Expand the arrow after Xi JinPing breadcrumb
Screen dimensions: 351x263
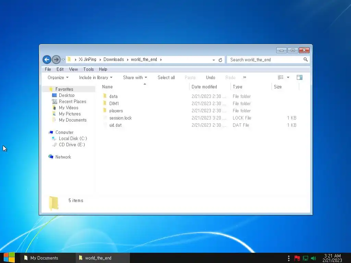coord(100,60)
